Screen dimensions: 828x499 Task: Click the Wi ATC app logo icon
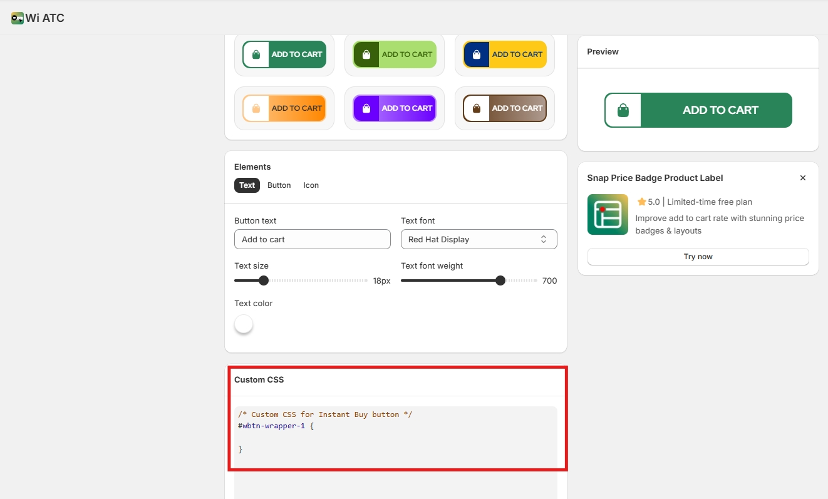coord(18,18)
